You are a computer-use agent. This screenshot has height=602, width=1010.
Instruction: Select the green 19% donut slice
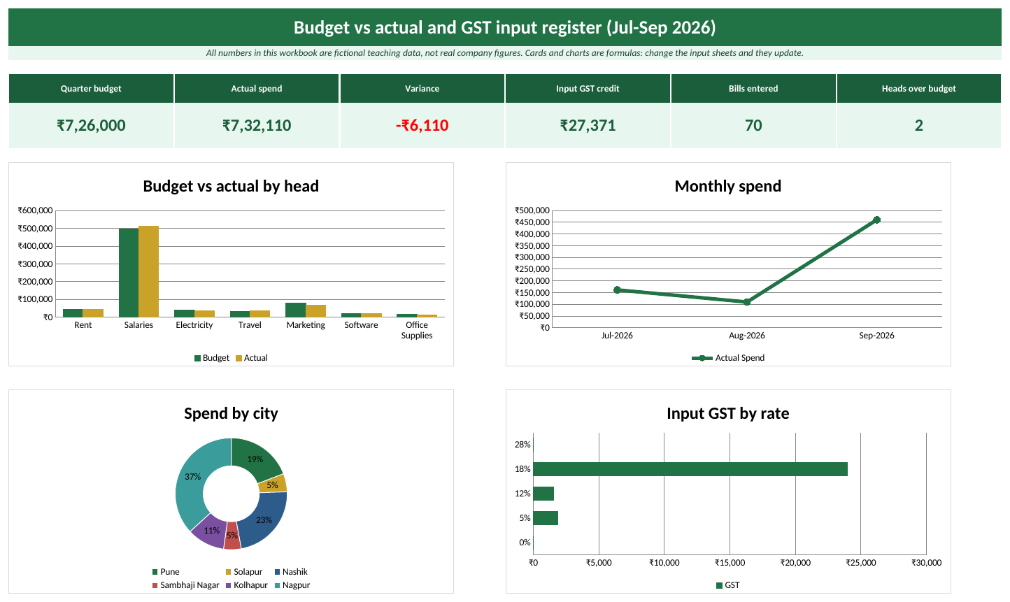[x=255, y=458]
